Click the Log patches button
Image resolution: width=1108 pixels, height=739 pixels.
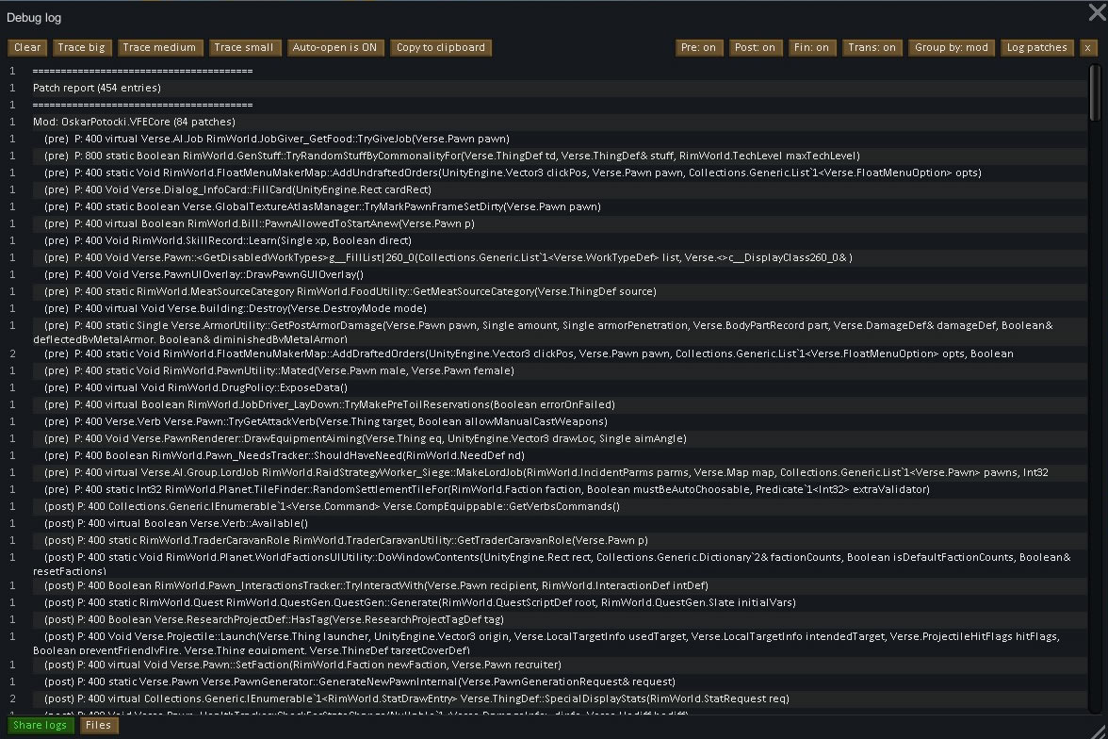(1037, 47)
